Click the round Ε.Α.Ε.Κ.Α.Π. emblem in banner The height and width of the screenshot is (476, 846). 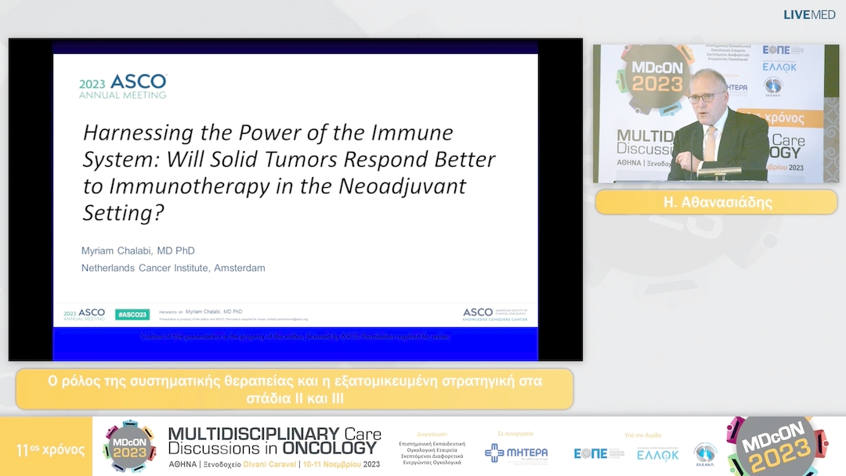coord(705,454)
